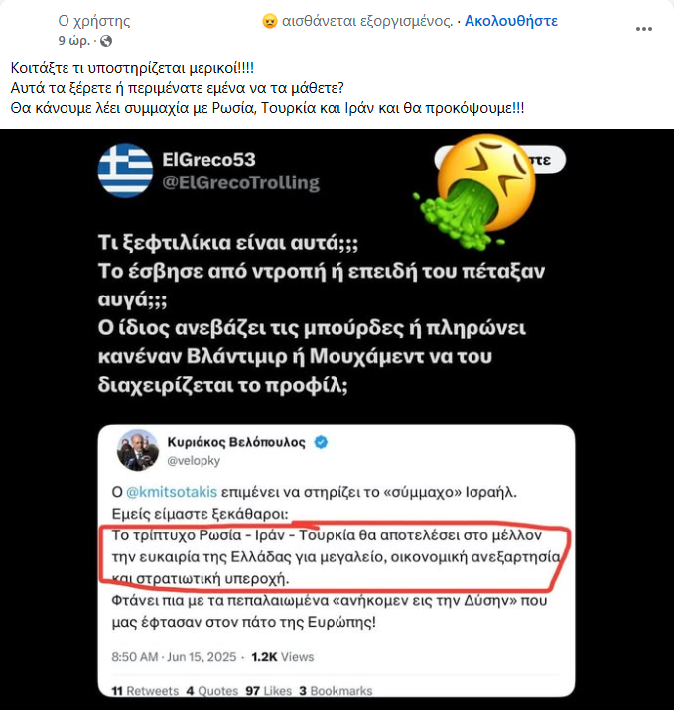Click the globe public-visibility icon
Screen dimensions: 674x710
click(x=106, y=42)
